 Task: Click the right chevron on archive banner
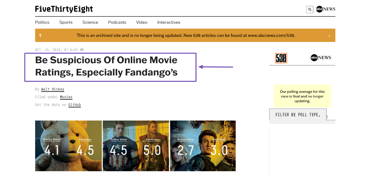click(x=329, y=36)
